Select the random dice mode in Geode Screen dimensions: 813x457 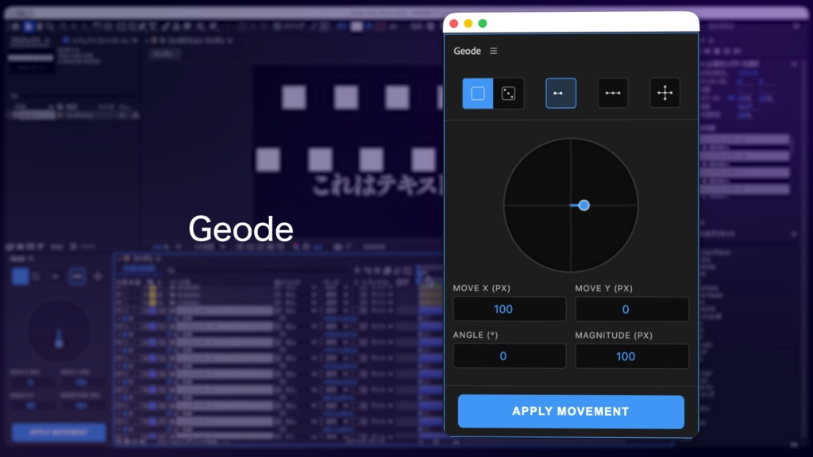[509, 94]
